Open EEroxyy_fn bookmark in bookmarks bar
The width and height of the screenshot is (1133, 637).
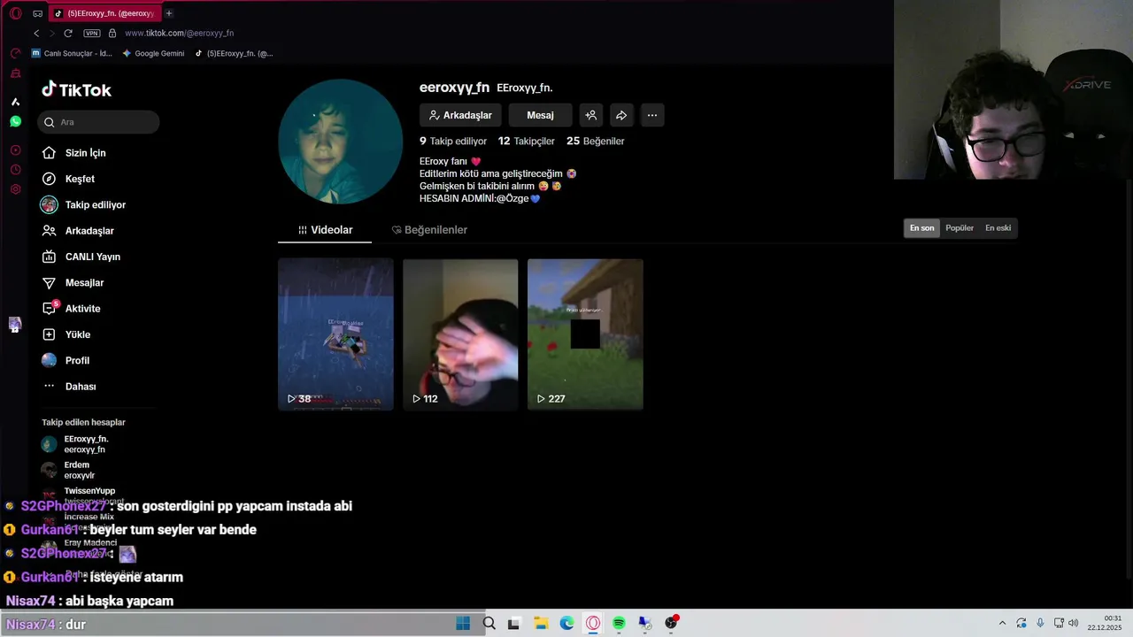[234, 53]
